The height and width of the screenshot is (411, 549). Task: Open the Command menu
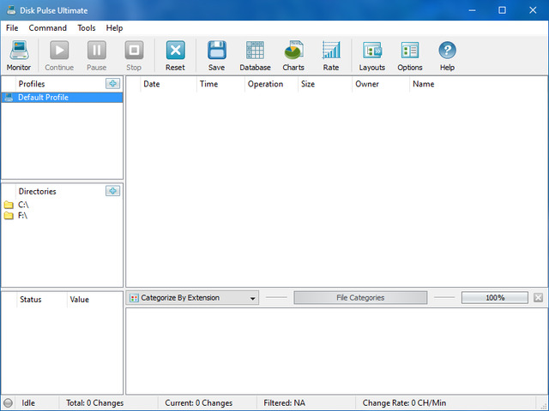tap(47, 28)
